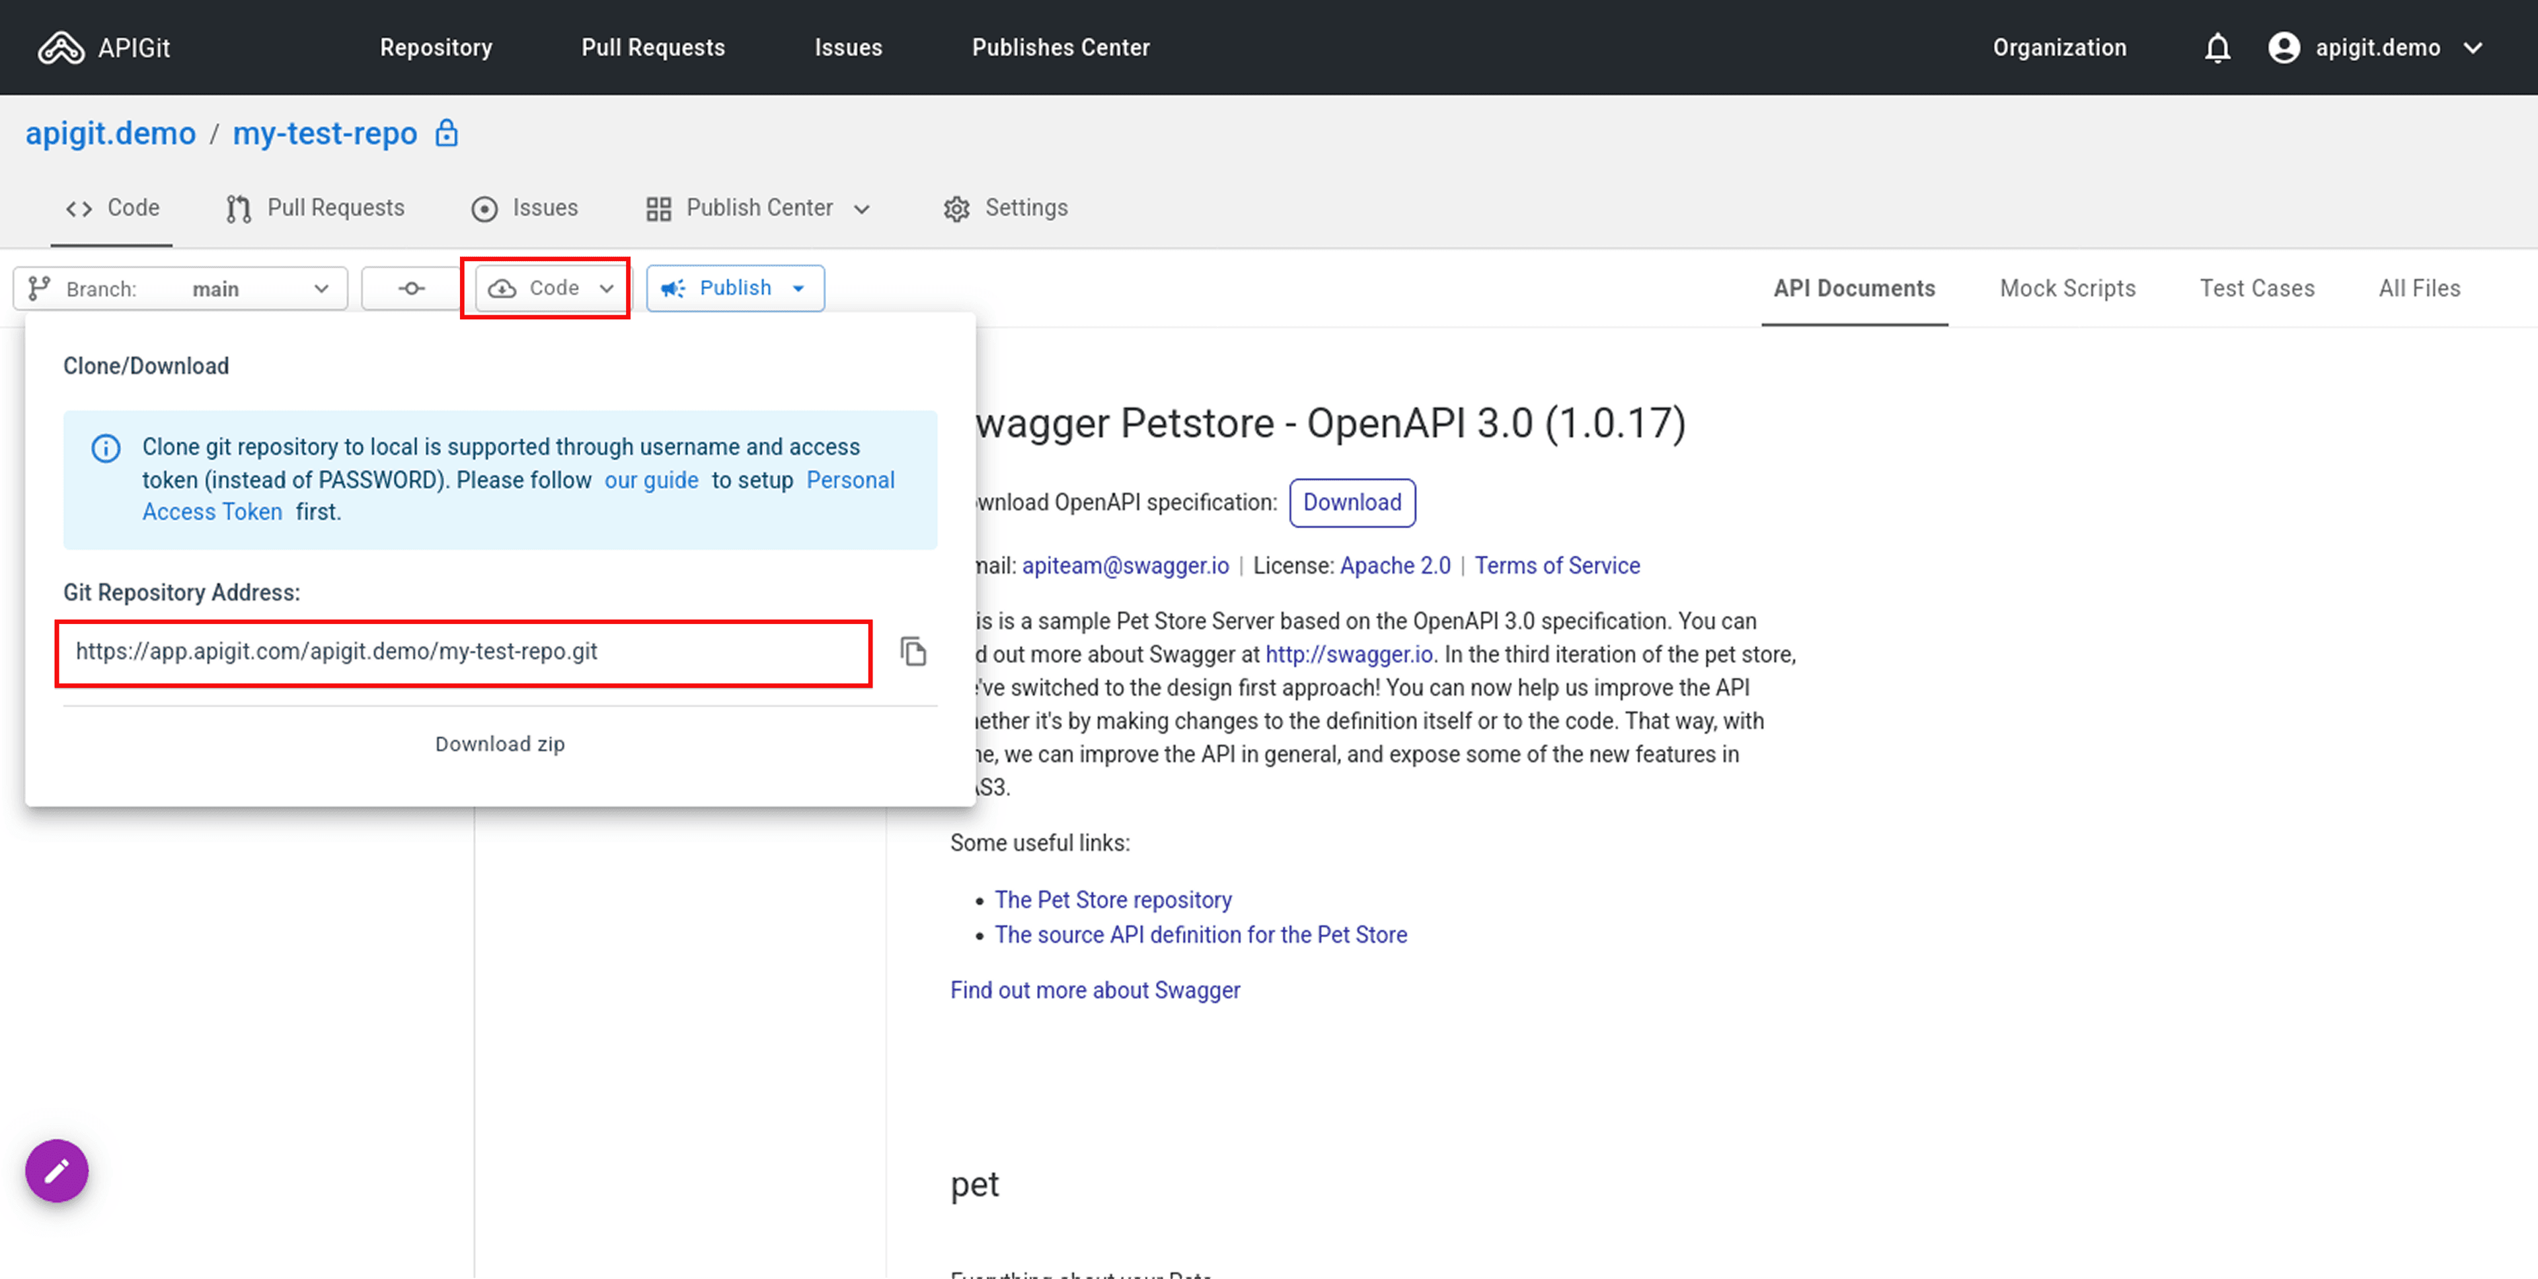2538x1279 pixels.
Task: Open The Pet Store repository link
Action: [x=1113, y=900]
